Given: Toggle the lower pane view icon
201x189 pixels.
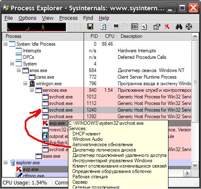Looking at the screenshot, I should click(x=135, y=27).
